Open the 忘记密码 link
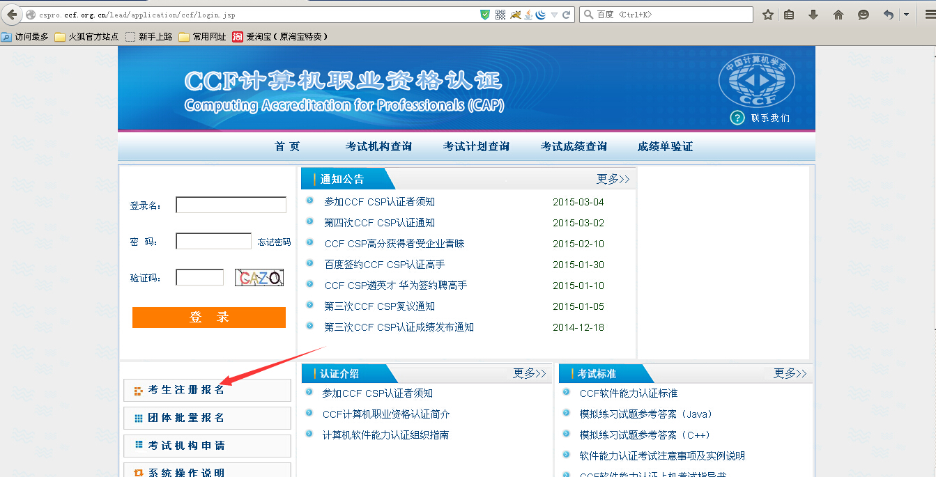 274,242
